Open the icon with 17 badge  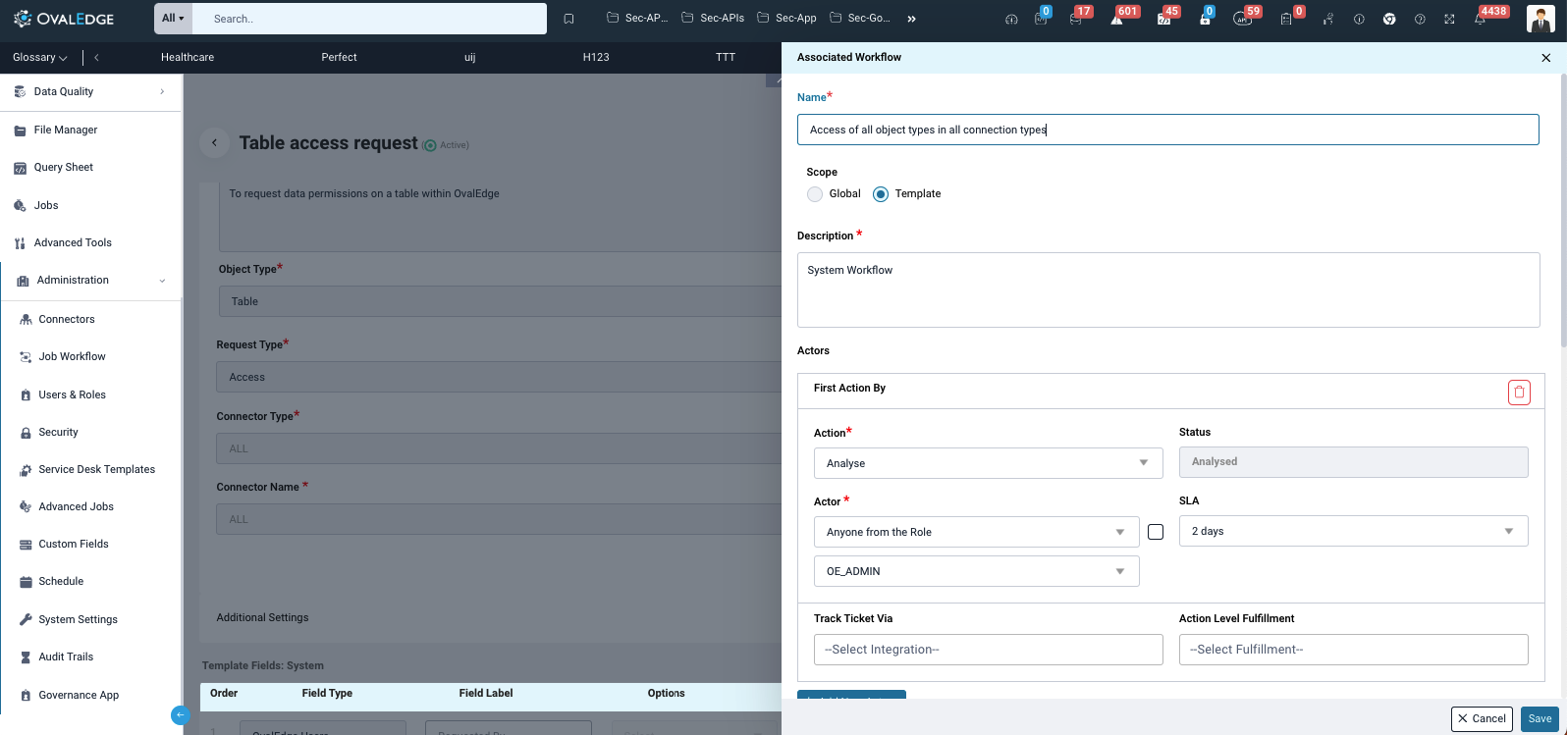pyautogui.click(x=1077, y=18)
